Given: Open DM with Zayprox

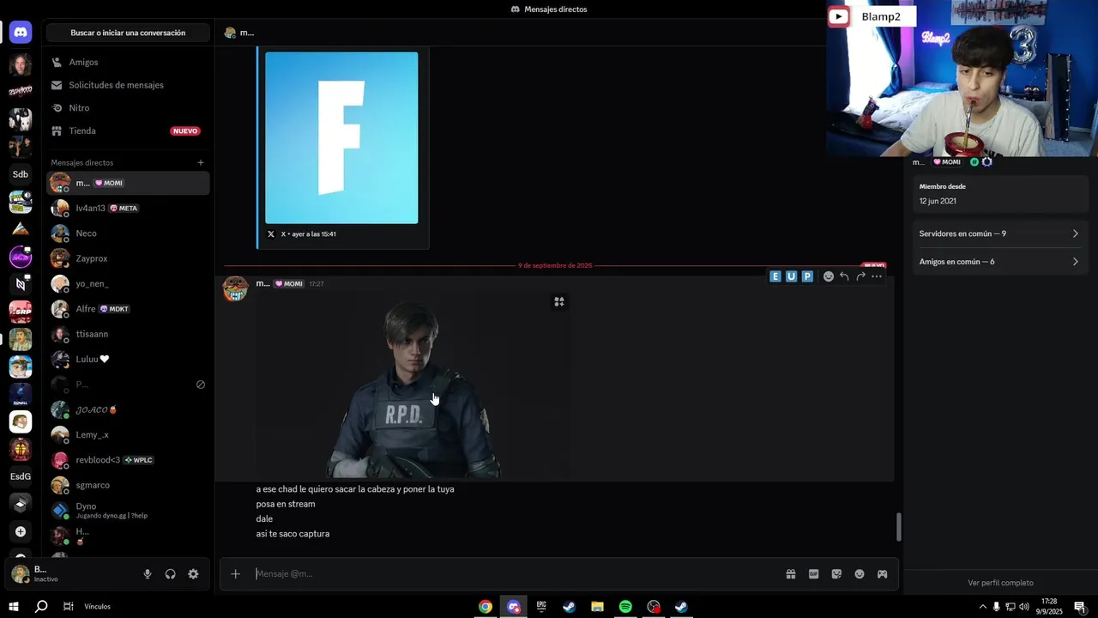Looking at the screenshot, I should coord(128,258).
